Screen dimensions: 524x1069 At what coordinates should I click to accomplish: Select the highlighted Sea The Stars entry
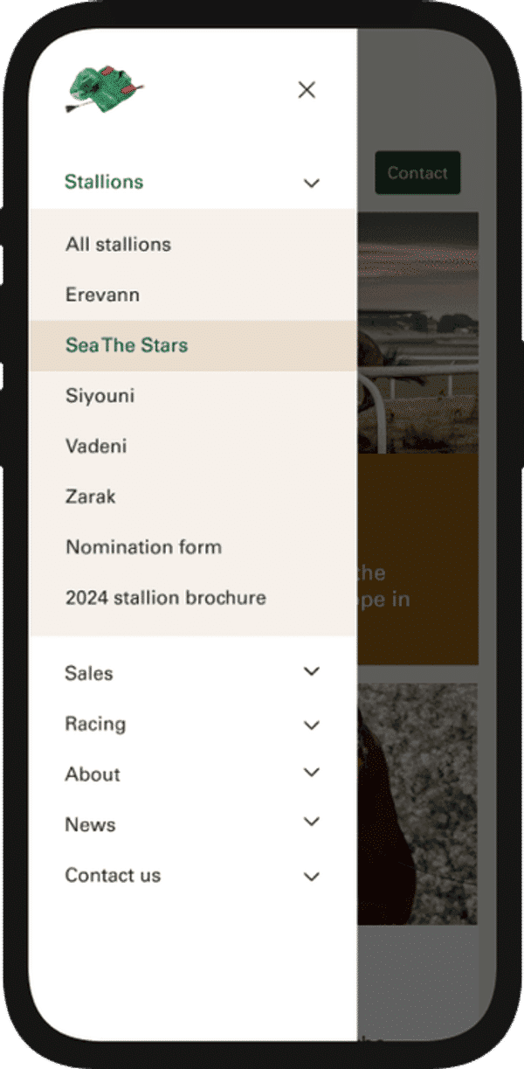[126, 345]
